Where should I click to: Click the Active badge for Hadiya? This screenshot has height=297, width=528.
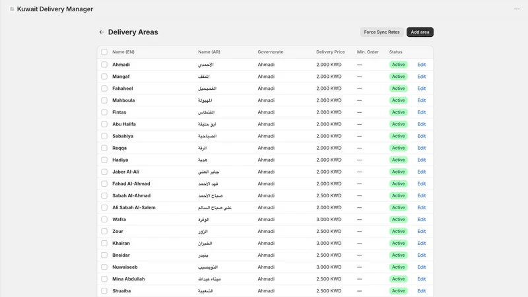[x=399, y=160]
